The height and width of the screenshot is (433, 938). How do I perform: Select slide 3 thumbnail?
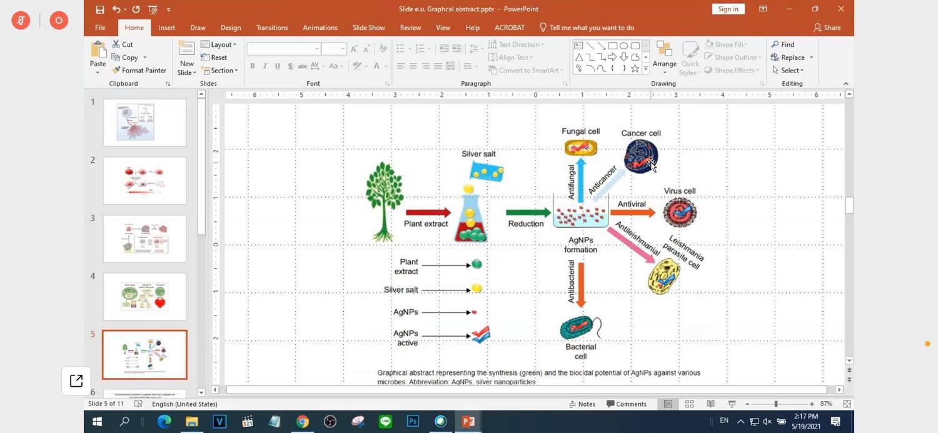pos(144,239)
